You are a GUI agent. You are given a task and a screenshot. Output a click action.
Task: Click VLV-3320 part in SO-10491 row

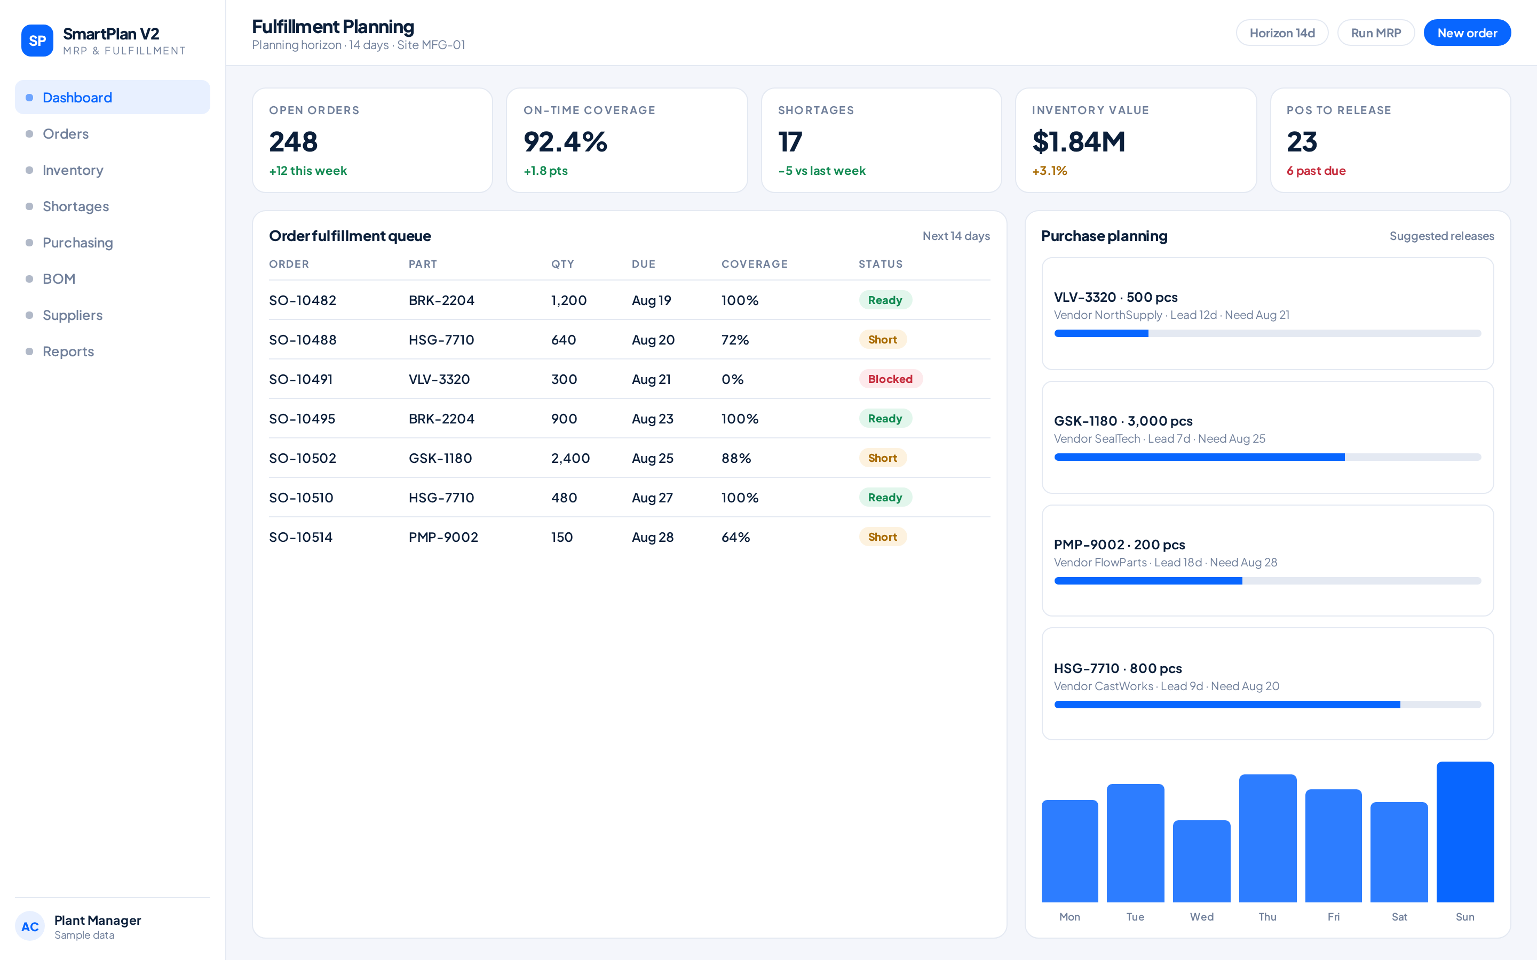click(439, 379)
